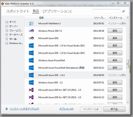Sort by the インストール column header
The height and width of the screenshot is (117, 133).
(115, 18)
